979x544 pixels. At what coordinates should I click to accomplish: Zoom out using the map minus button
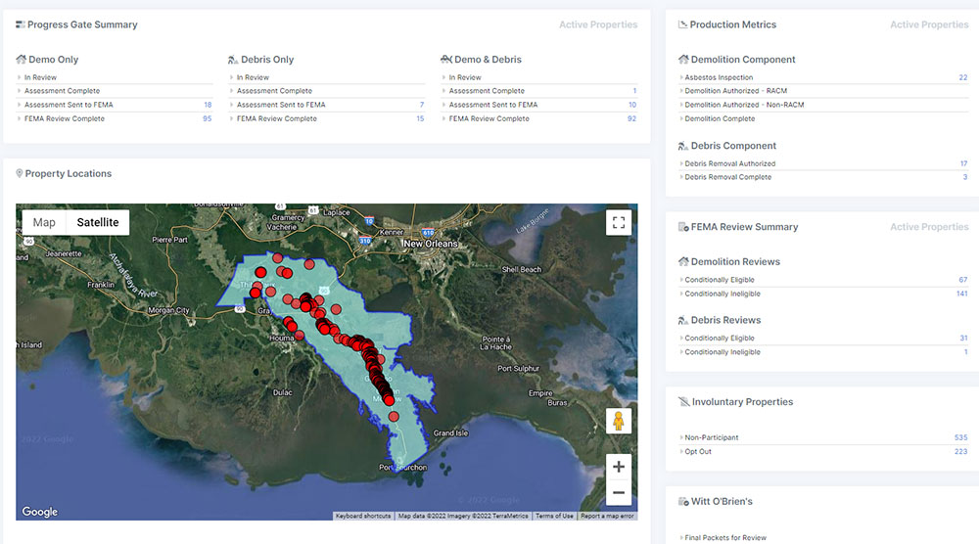618,493
